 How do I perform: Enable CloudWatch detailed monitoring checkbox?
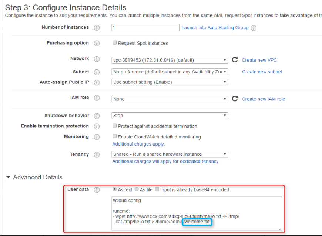tap(115, 136)
